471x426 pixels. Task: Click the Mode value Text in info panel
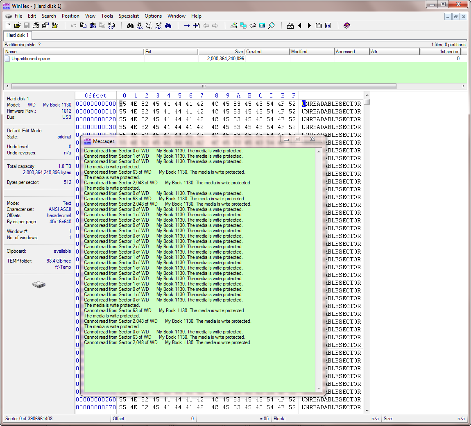tap(67, 204)
